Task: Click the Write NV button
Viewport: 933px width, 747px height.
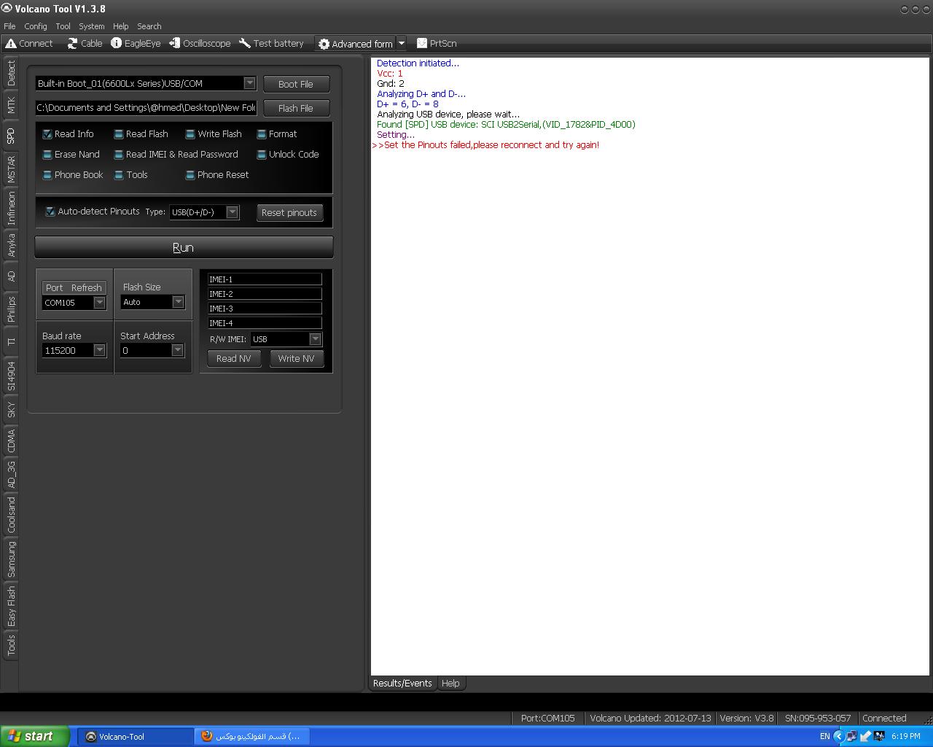Action: pyautogui.click(x=296, y=358)
